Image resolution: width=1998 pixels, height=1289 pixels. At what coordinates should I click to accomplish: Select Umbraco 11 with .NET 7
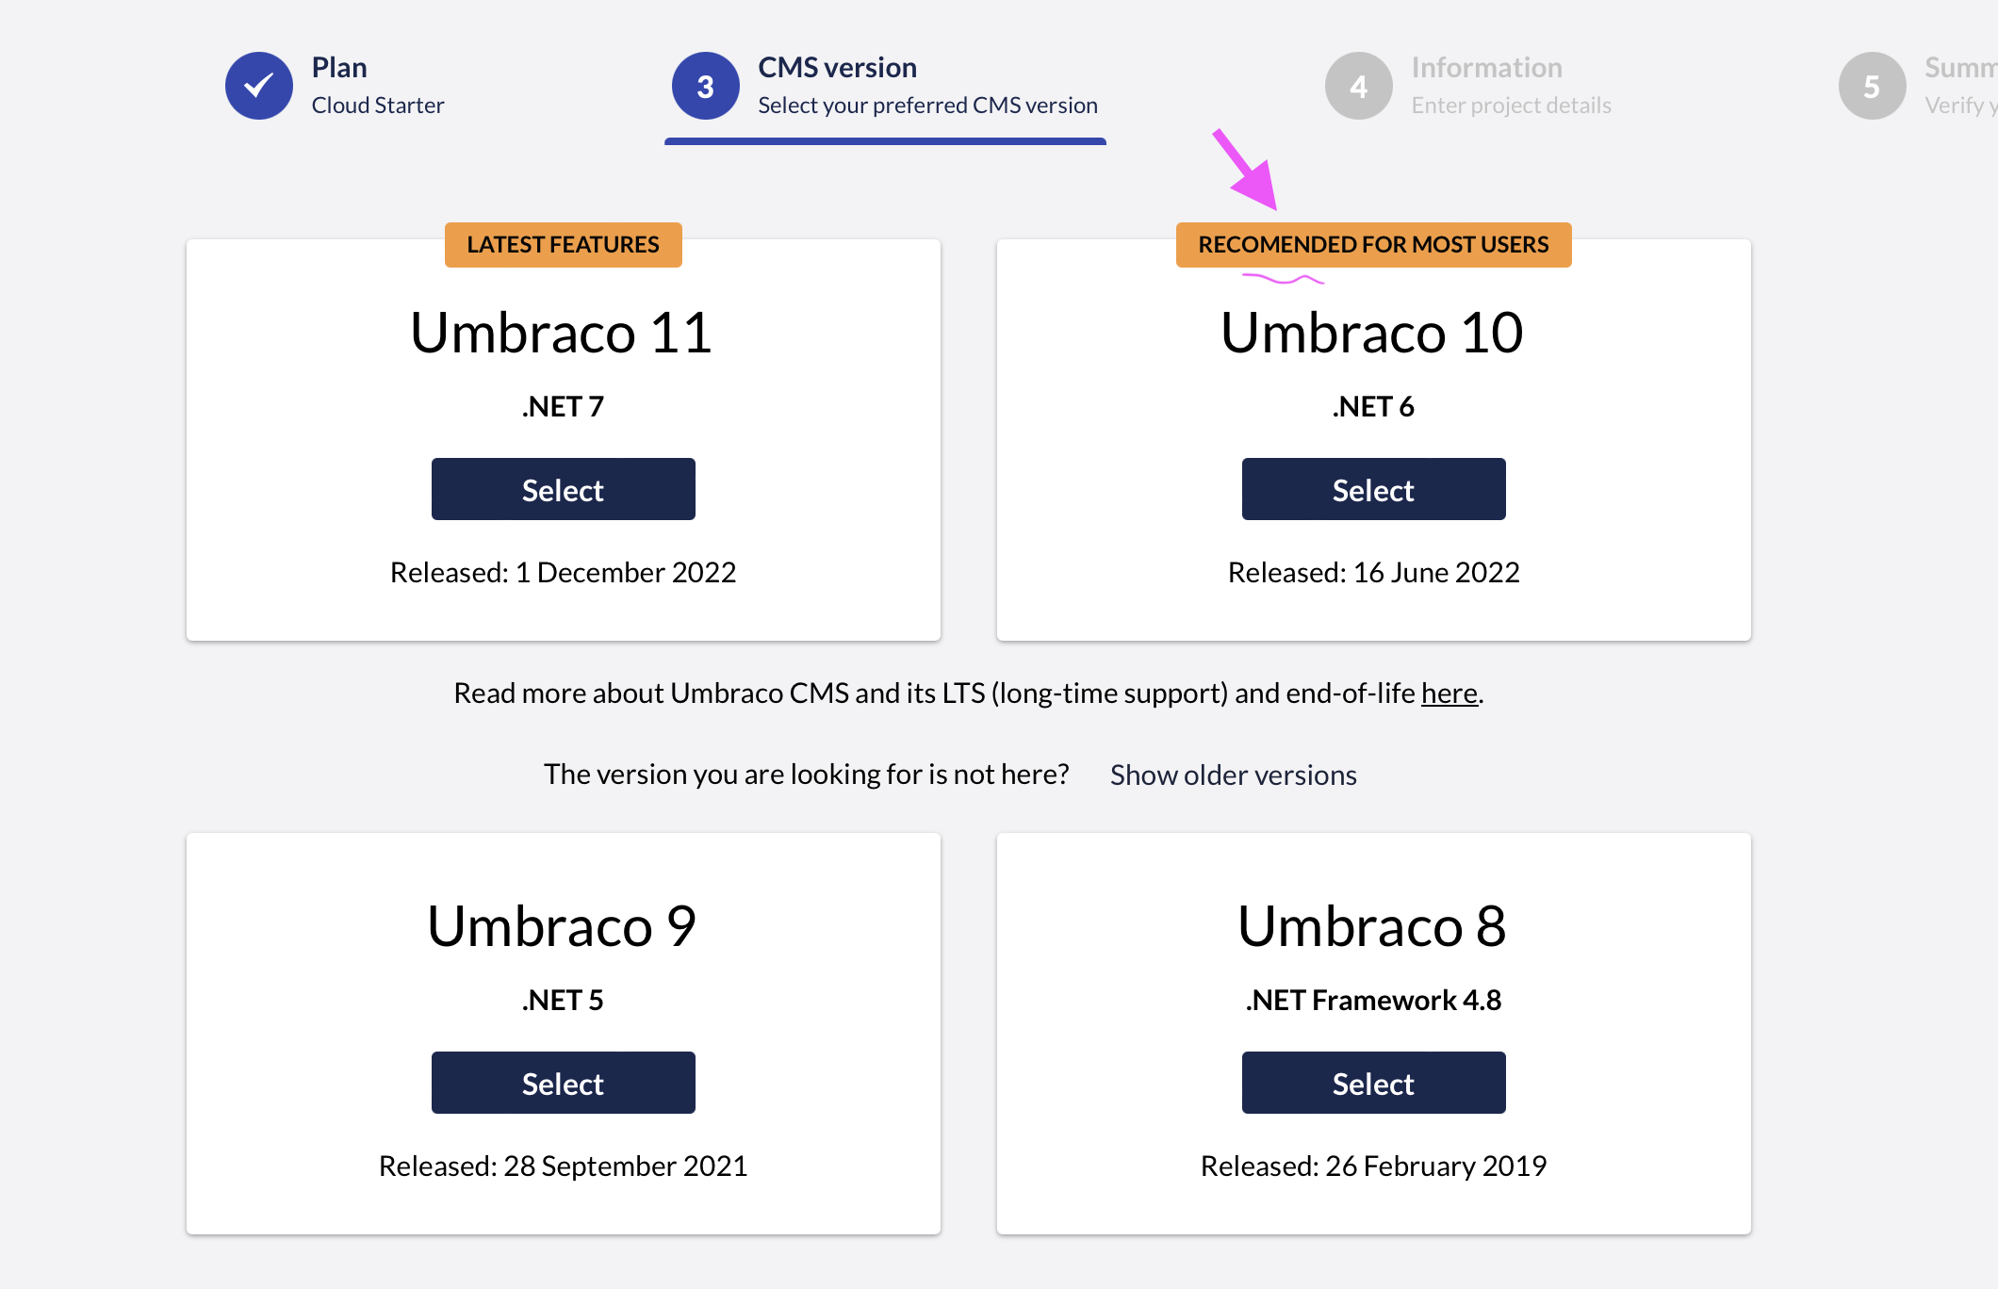[563, 489]
